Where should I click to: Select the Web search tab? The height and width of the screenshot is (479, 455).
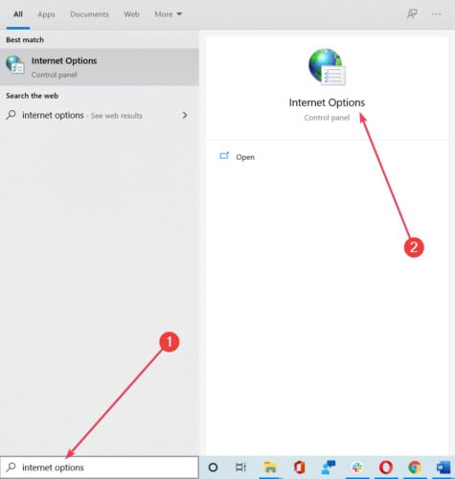[131, 14]
